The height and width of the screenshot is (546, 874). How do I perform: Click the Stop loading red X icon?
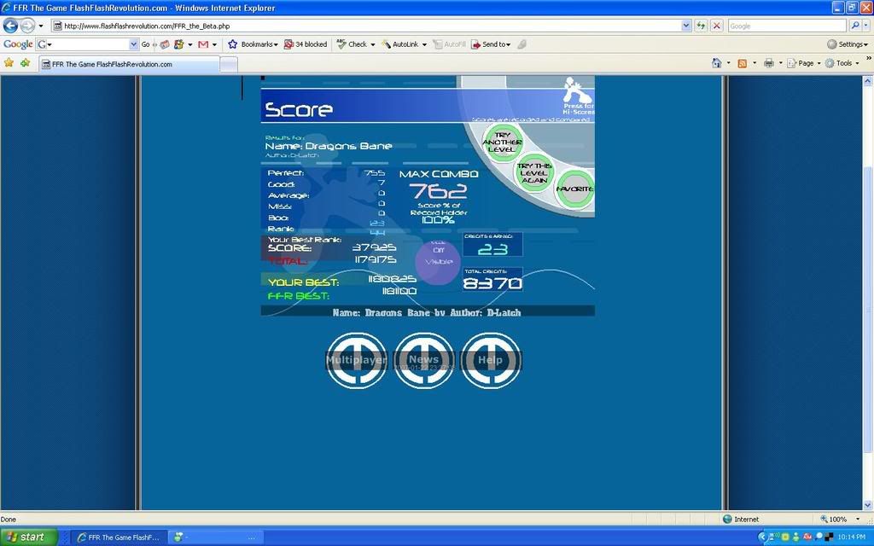tap(716, 26)
